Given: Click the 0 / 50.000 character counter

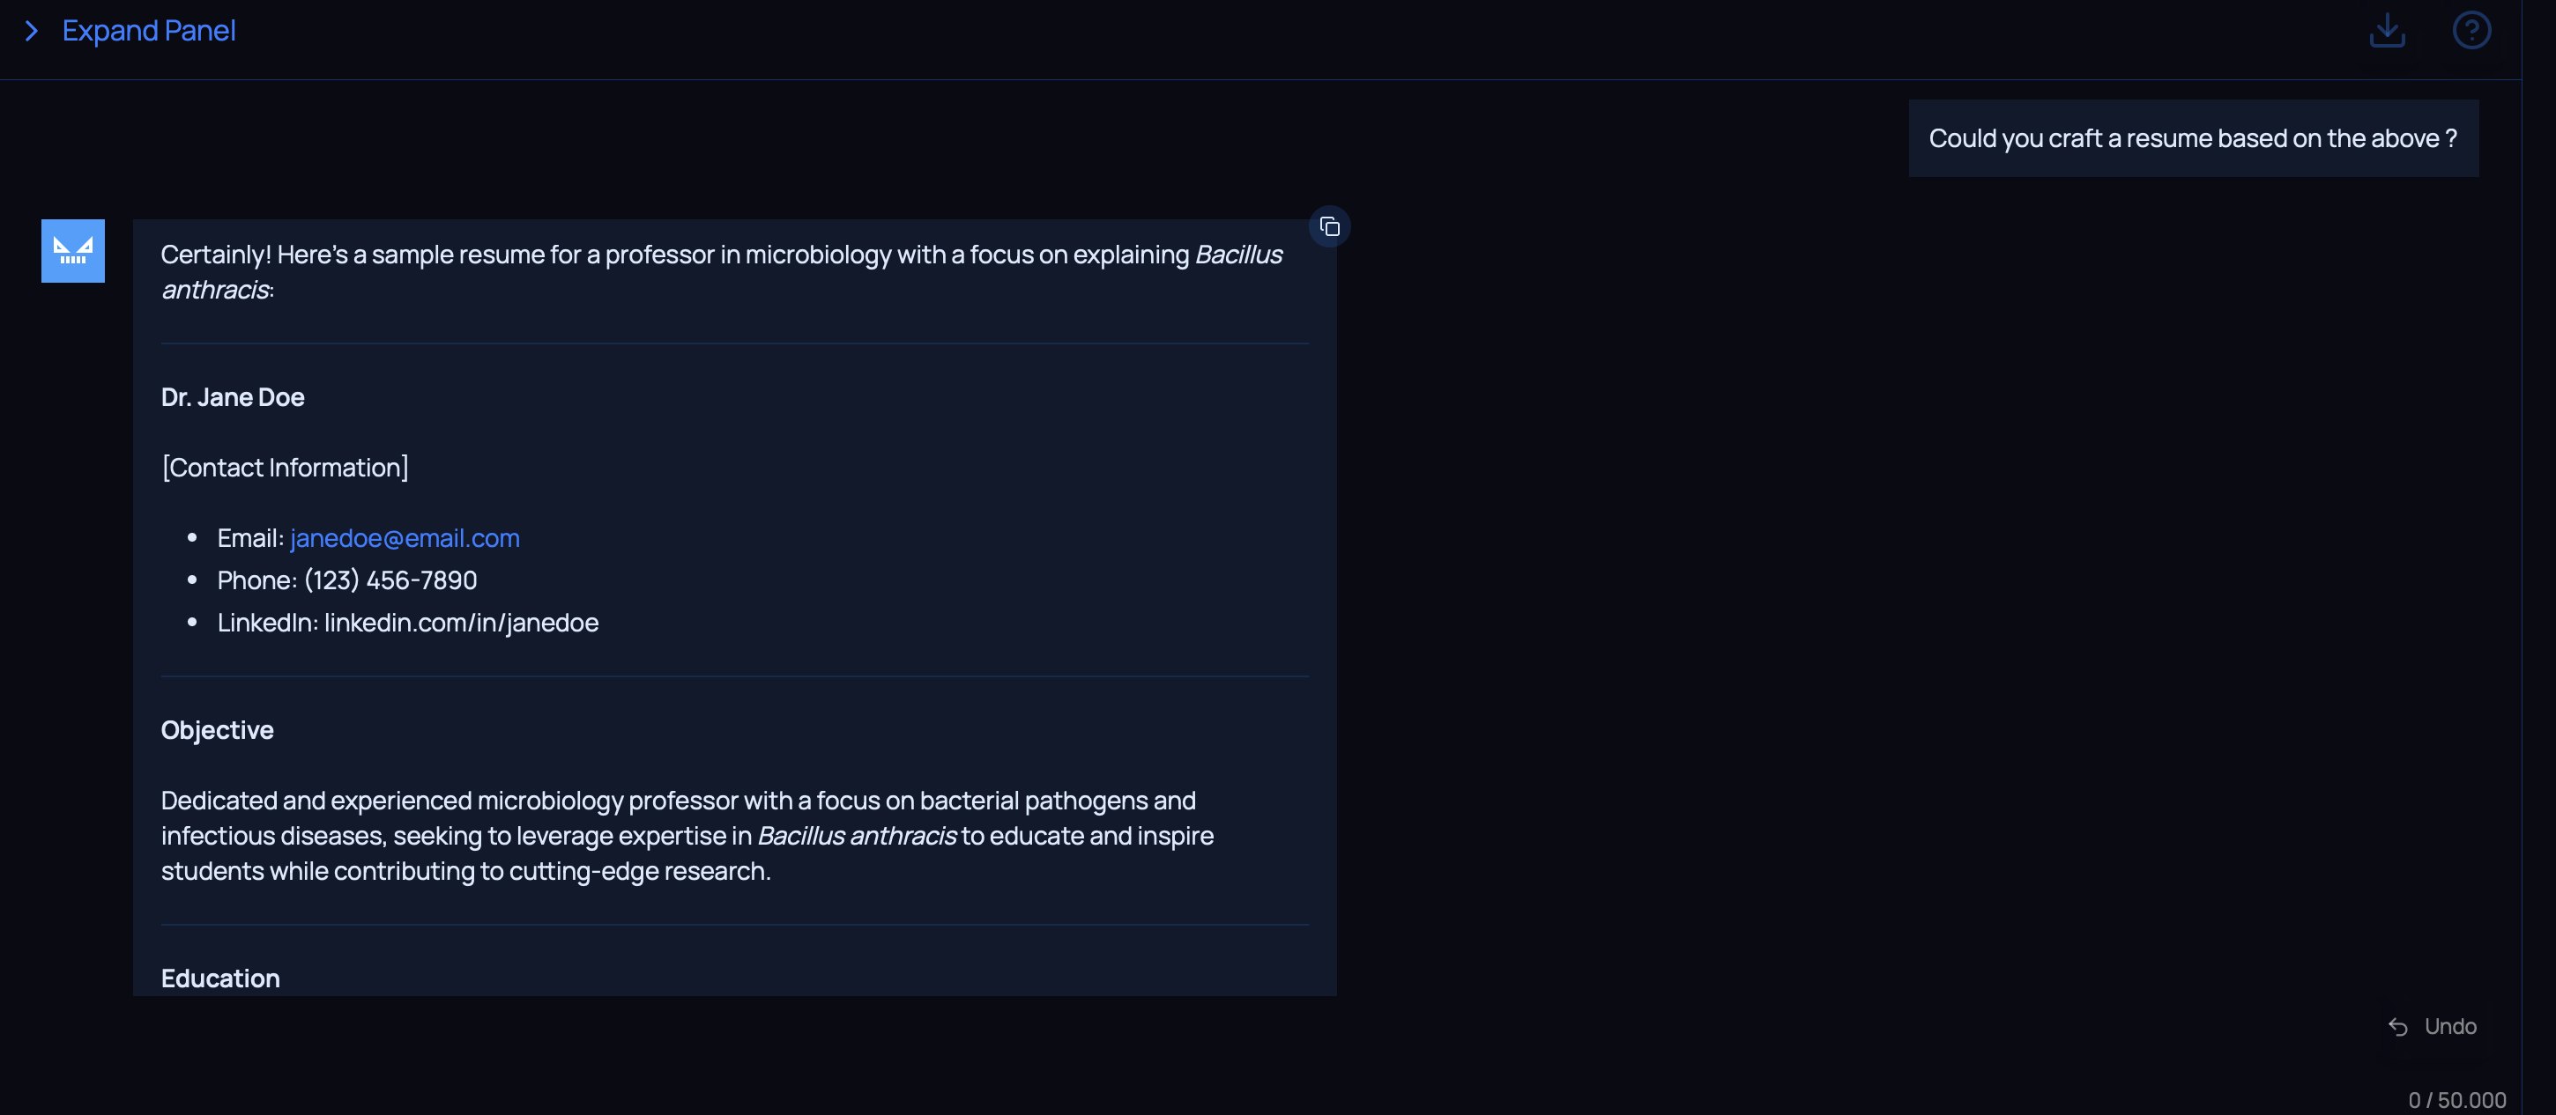Looking at the screenshot, I should 2456,1100.
